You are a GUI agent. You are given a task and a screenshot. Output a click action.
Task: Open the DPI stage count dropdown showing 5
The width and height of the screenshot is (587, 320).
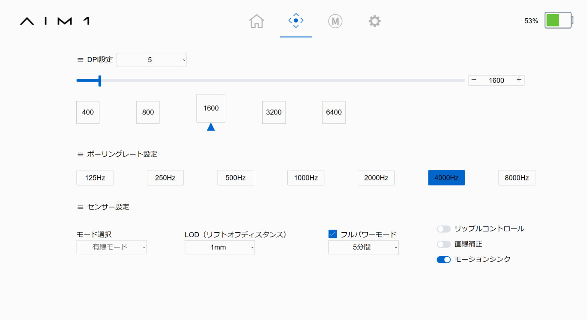click(x=151, y=59)
